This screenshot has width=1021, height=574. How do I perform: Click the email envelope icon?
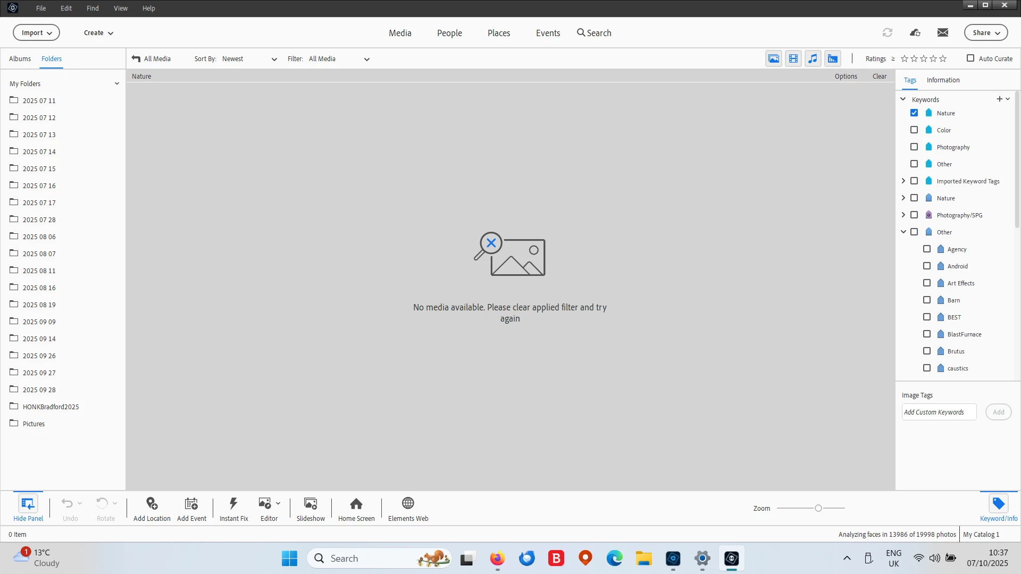[x=943, y=32]
